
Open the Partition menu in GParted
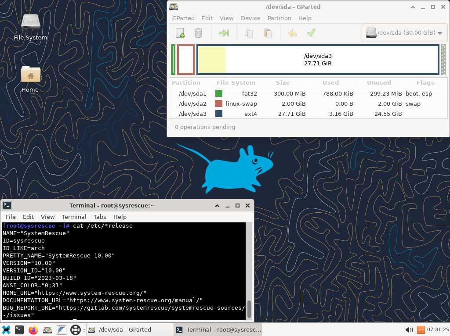pos(279,18)
